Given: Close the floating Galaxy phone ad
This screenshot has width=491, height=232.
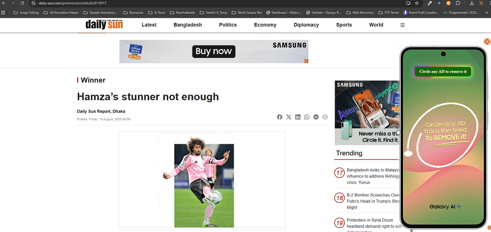Looking at the screenshot, I should (x=487, y=42).
